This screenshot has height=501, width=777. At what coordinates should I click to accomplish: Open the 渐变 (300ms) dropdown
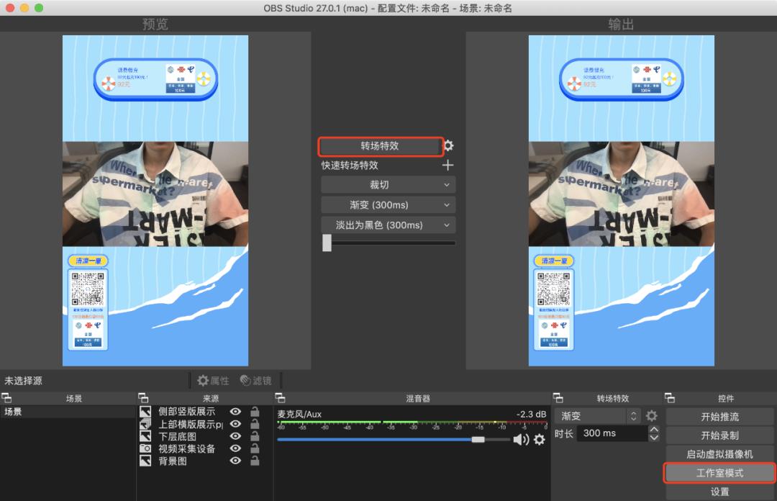pyautogui.click(x=388, y=204)
